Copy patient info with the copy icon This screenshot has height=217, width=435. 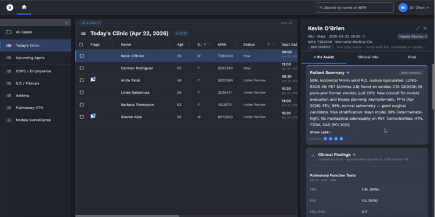click(364, 36)
